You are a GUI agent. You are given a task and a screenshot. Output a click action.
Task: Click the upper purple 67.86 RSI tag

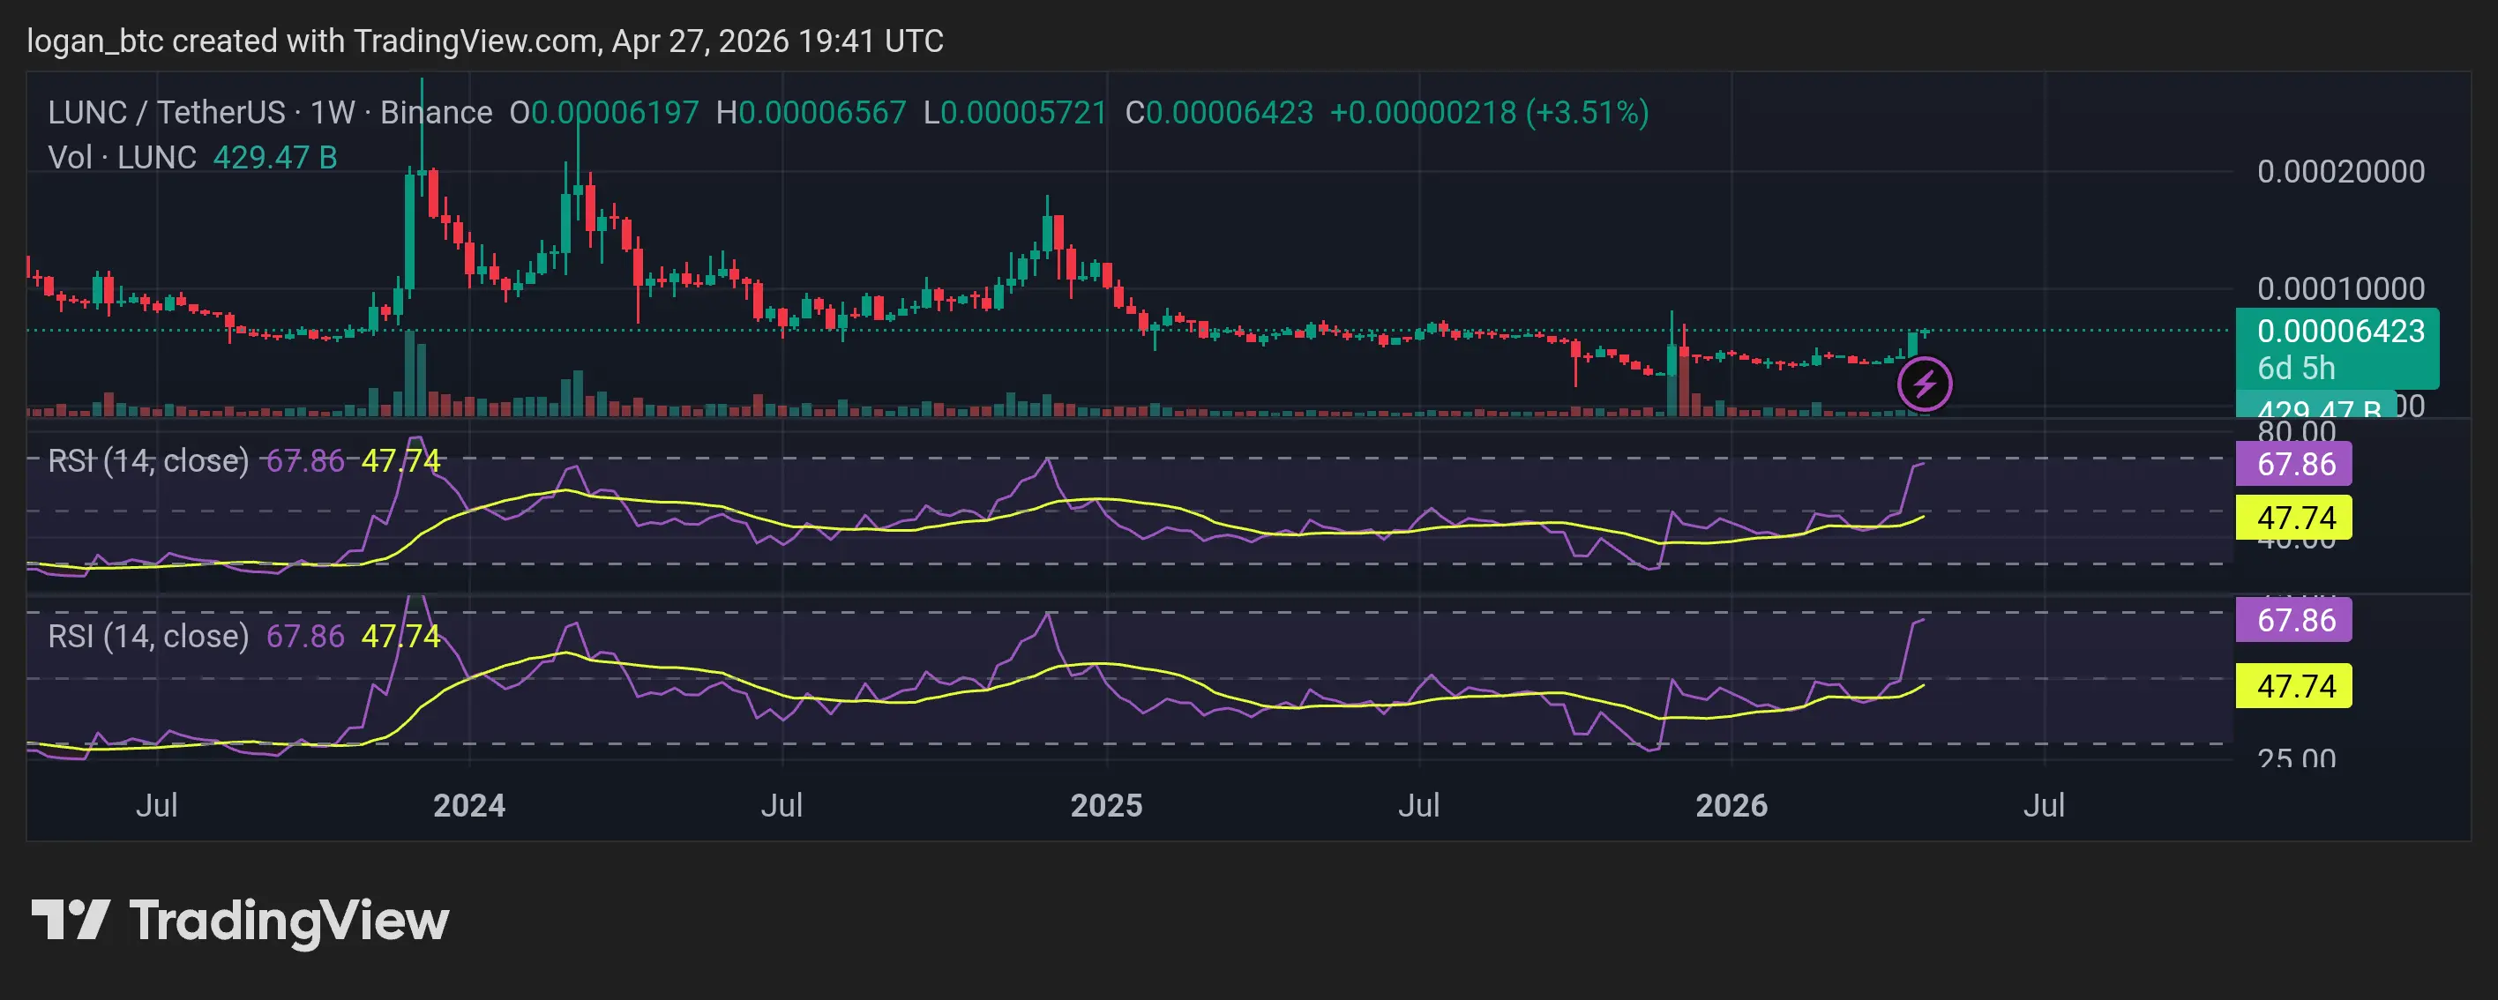[x=2294, y=464]
